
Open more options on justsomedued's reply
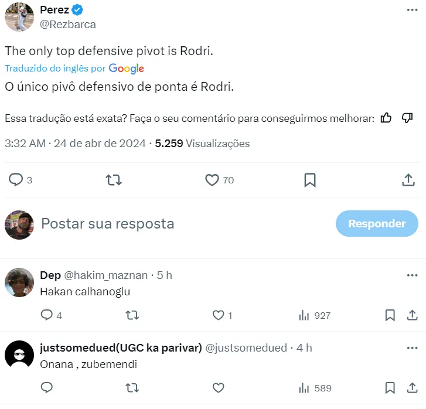point(412,347)
